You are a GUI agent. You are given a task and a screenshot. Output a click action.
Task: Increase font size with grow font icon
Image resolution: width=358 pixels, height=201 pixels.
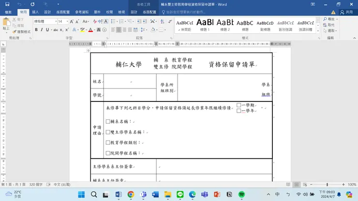point(72,21)
